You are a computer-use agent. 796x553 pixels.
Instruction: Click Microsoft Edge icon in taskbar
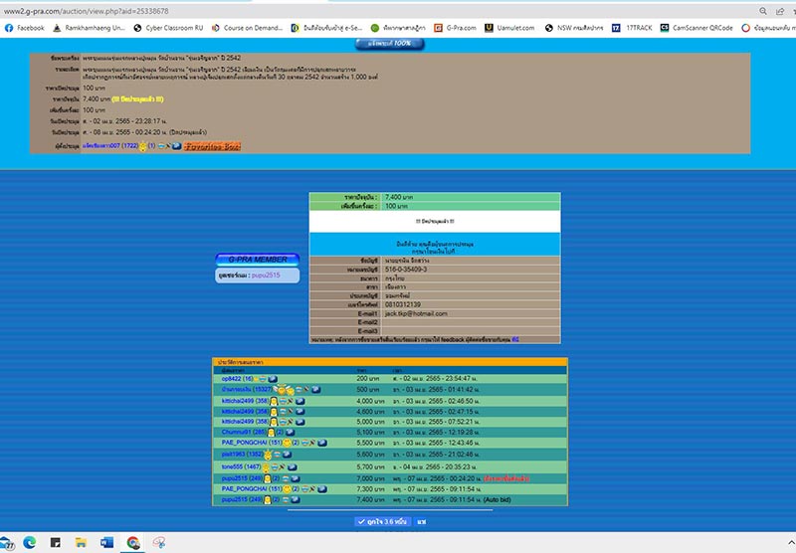click(29, 542)
